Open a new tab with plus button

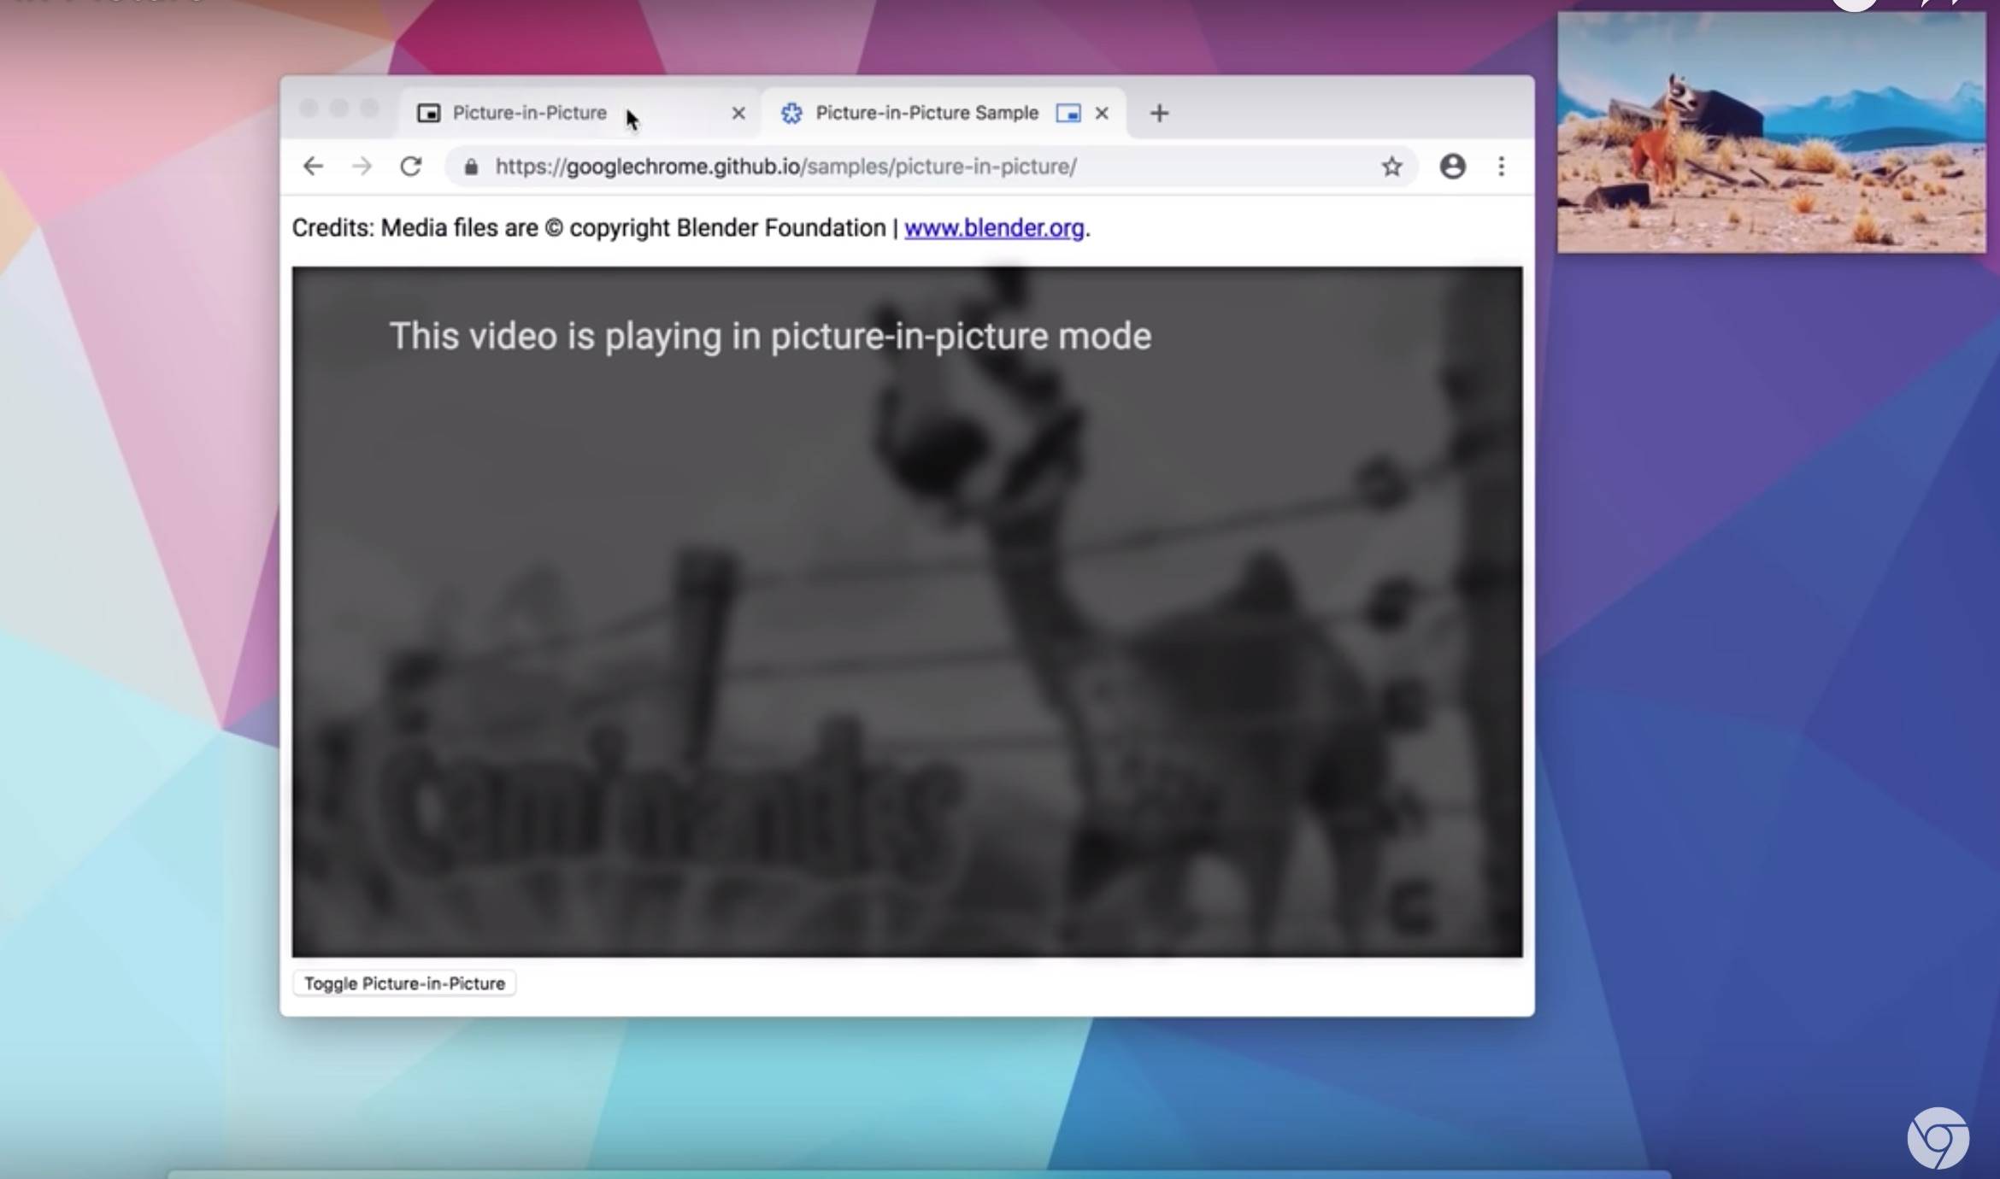pyautogui.click(x=1158, y=113)
